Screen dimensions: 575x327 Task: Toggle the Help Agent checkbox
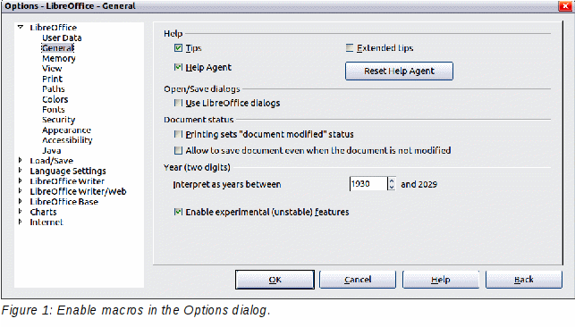click(178, 67)
